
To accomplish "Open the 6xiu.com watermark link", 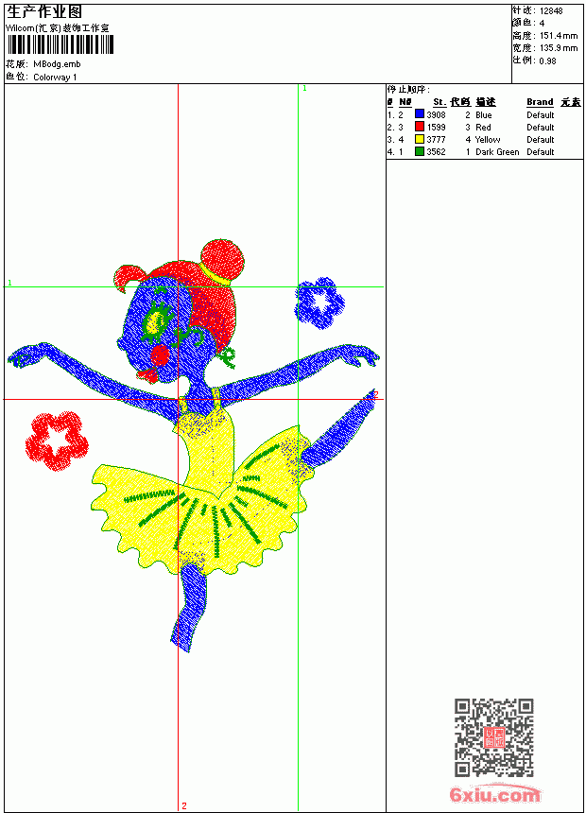I will point(494,795).
